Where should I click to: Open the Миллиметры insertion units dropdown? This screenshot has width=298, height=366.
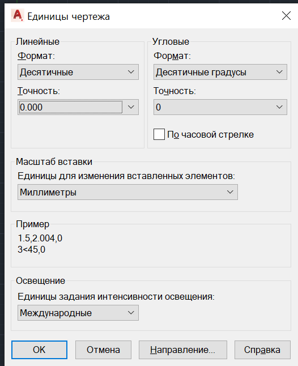pyautogui.click(x=127, y=192)
